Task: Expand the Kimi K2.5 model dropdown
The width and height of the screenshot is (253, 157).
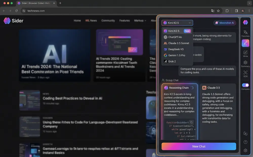Action: coord(177,23)
